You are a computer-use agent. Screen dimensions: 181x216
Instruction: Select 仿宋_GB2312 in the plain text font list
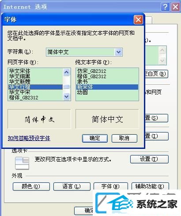91,71
